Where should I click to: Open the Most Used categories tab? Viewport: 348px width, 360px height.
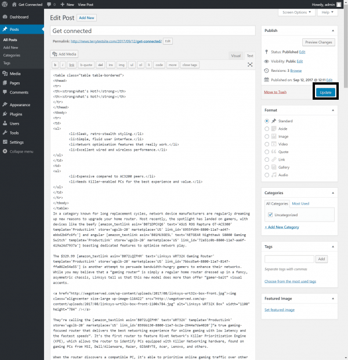tap(300, 203)
